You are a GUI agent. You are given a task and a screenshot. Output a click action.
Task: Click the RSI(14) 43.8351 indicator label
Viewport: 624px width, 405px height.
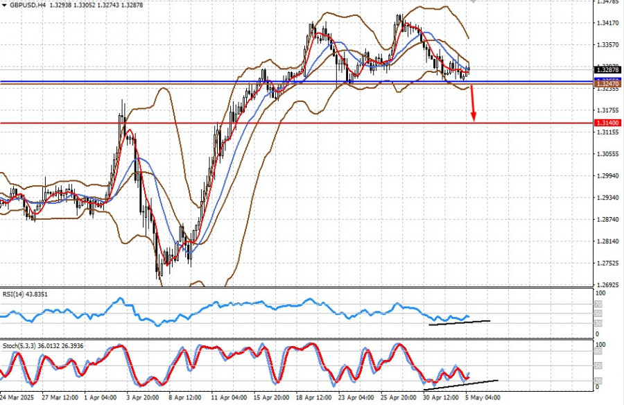(25, 294)
